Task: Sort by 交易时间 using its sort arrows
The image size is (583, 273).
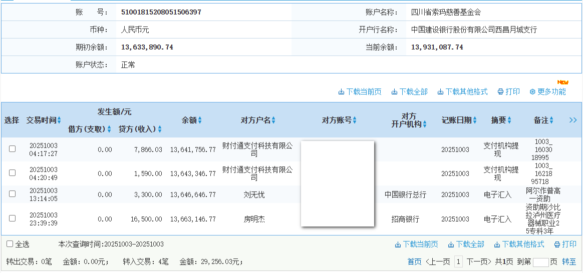Action: click(x=59, y=120)
